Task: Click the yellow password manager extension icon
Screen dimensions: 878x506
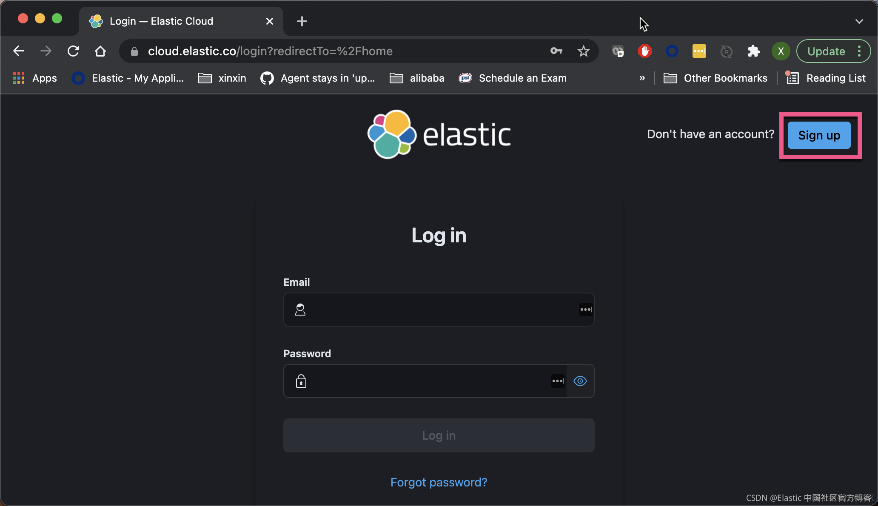Action: pos(699,51)
